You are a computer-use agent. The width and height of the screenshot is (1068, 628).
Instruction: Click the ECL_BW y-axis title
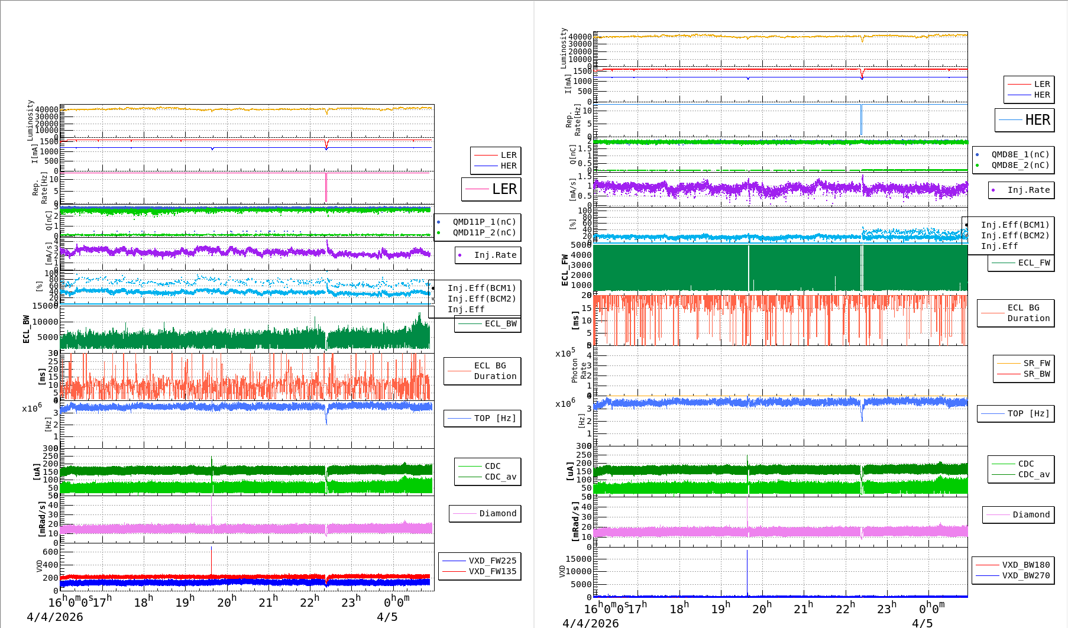click(26, 329)
